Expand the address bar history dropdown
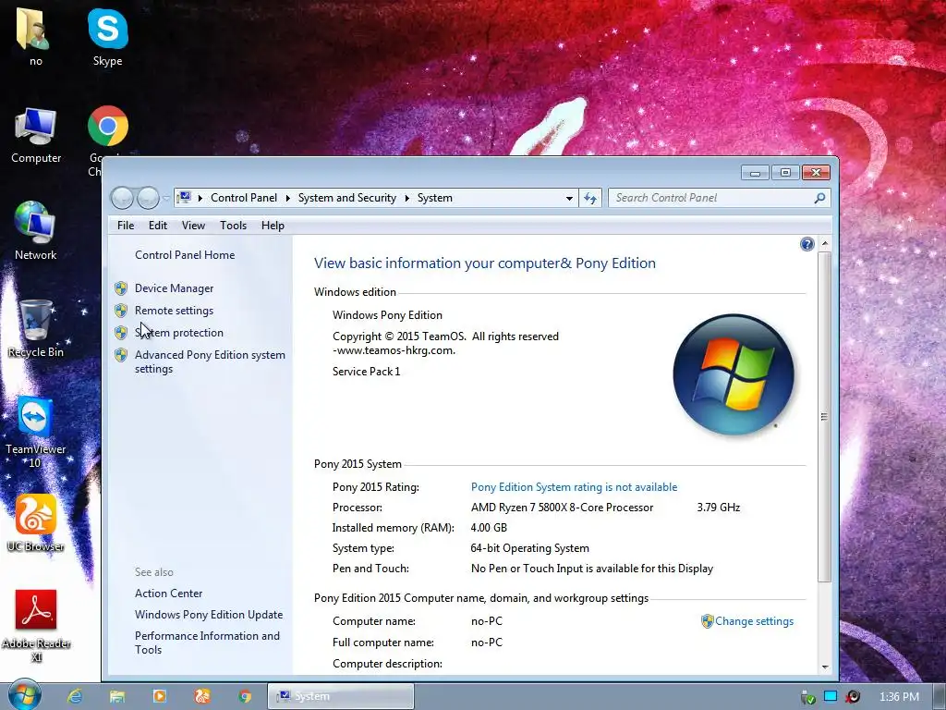Screen dimensions: 946x710 click(569, 198)
